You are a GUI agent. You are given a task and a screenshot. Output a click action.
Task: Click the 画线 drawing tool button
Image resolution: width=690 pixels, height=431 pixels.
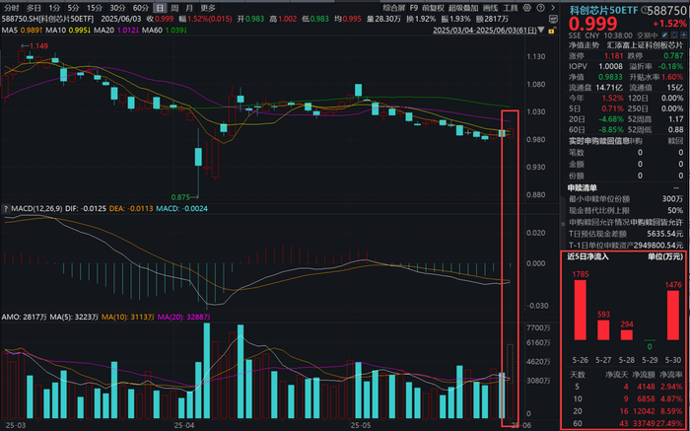coord(490,8)
